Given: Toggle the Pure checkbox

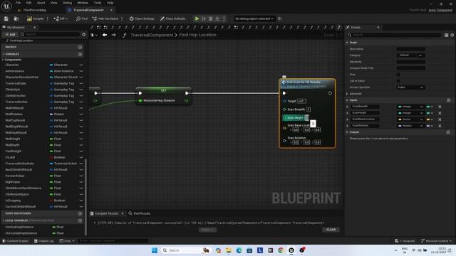Looking at the screenshot, I should point(398,75).
